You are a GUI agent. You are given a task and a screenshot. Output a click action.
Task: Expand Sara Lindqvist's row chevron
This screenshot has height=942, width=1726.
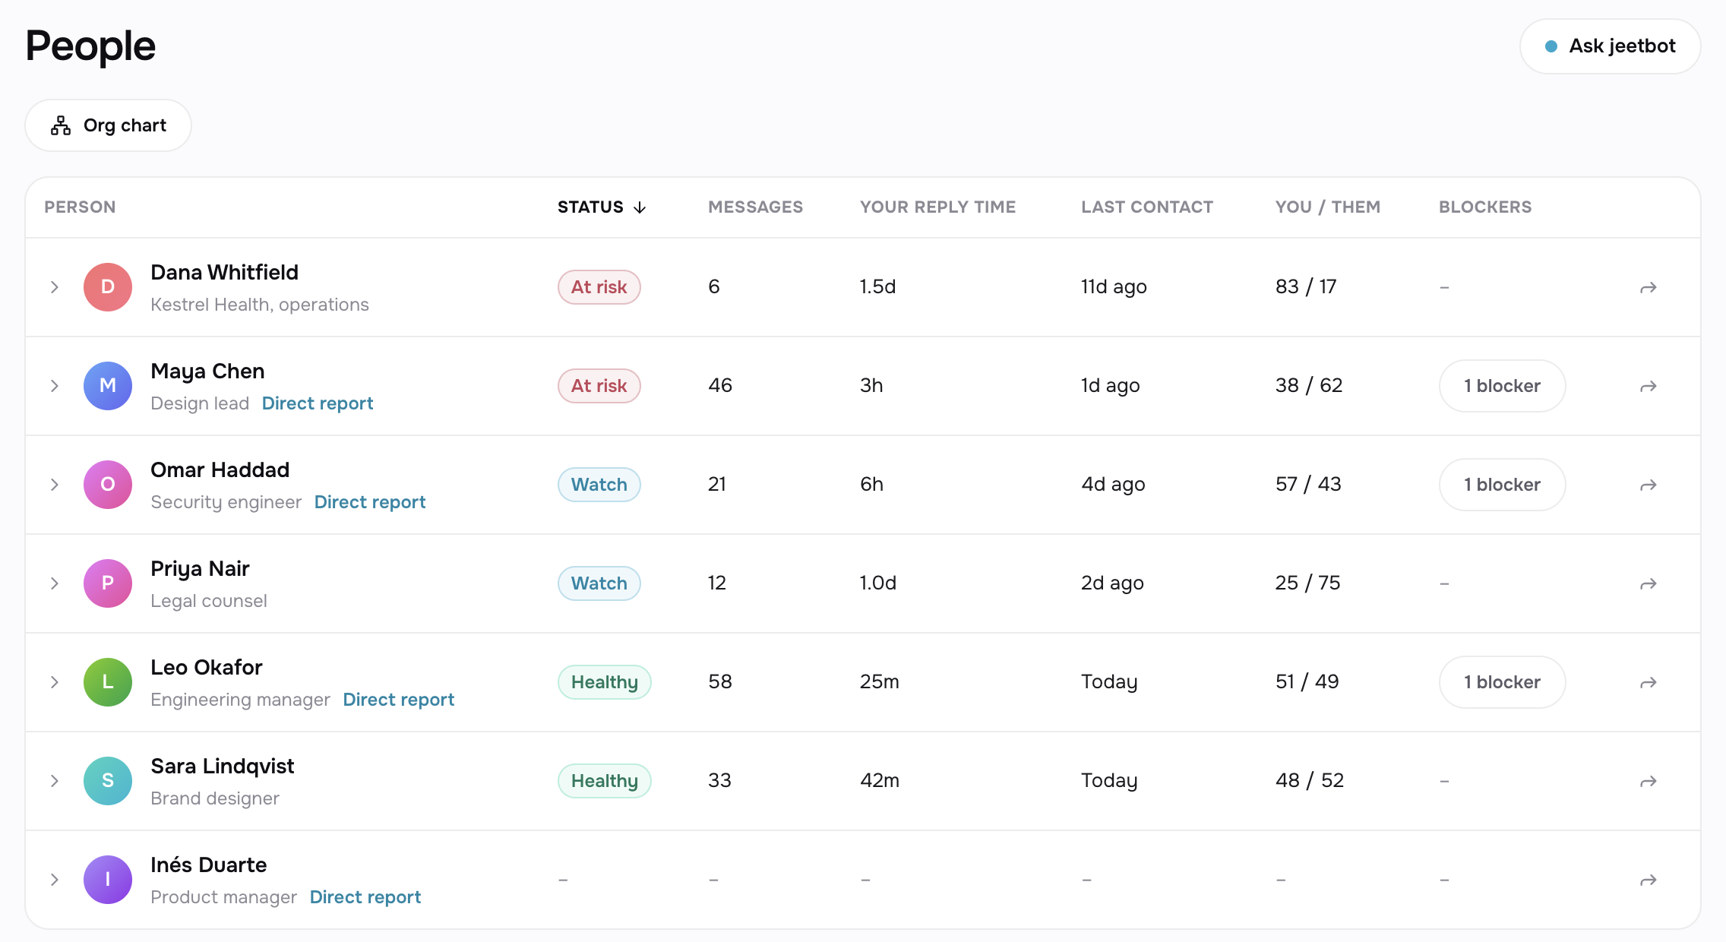[x=55, y=781]
